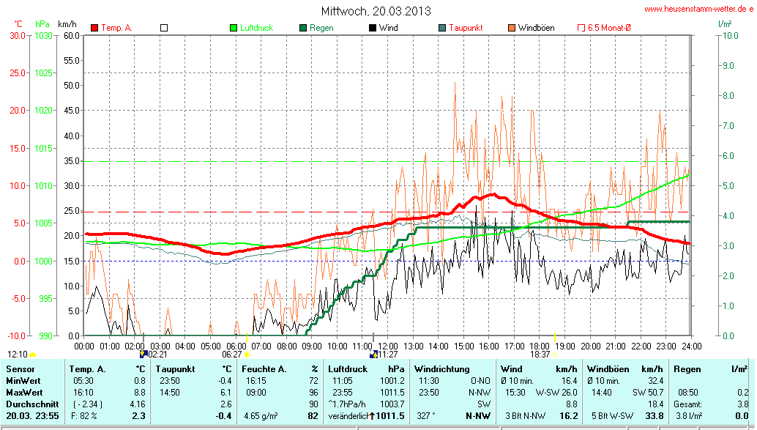Click the Regen column header in table
The image size is (757, 430).
coord(687,369)
